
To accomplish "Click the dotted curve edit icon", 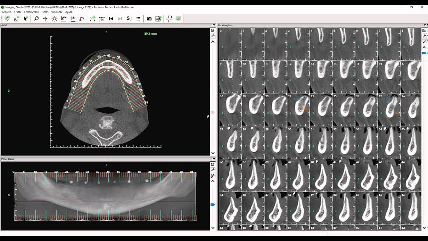I will pos(102,19).
